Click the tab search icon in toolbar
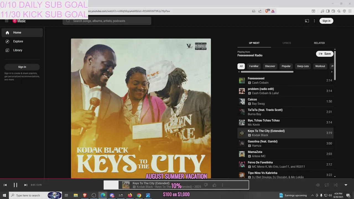354x199 pixels. click(x=313, y=11)
